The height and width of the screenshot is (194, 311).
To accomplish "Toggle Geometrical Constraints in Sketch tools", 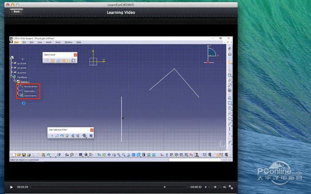I will (64, 61).
